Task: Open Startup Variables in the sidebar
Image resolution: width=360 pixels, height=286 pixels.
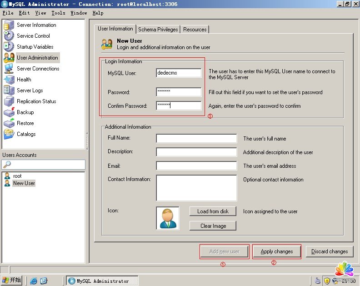Action: point(35,47)
